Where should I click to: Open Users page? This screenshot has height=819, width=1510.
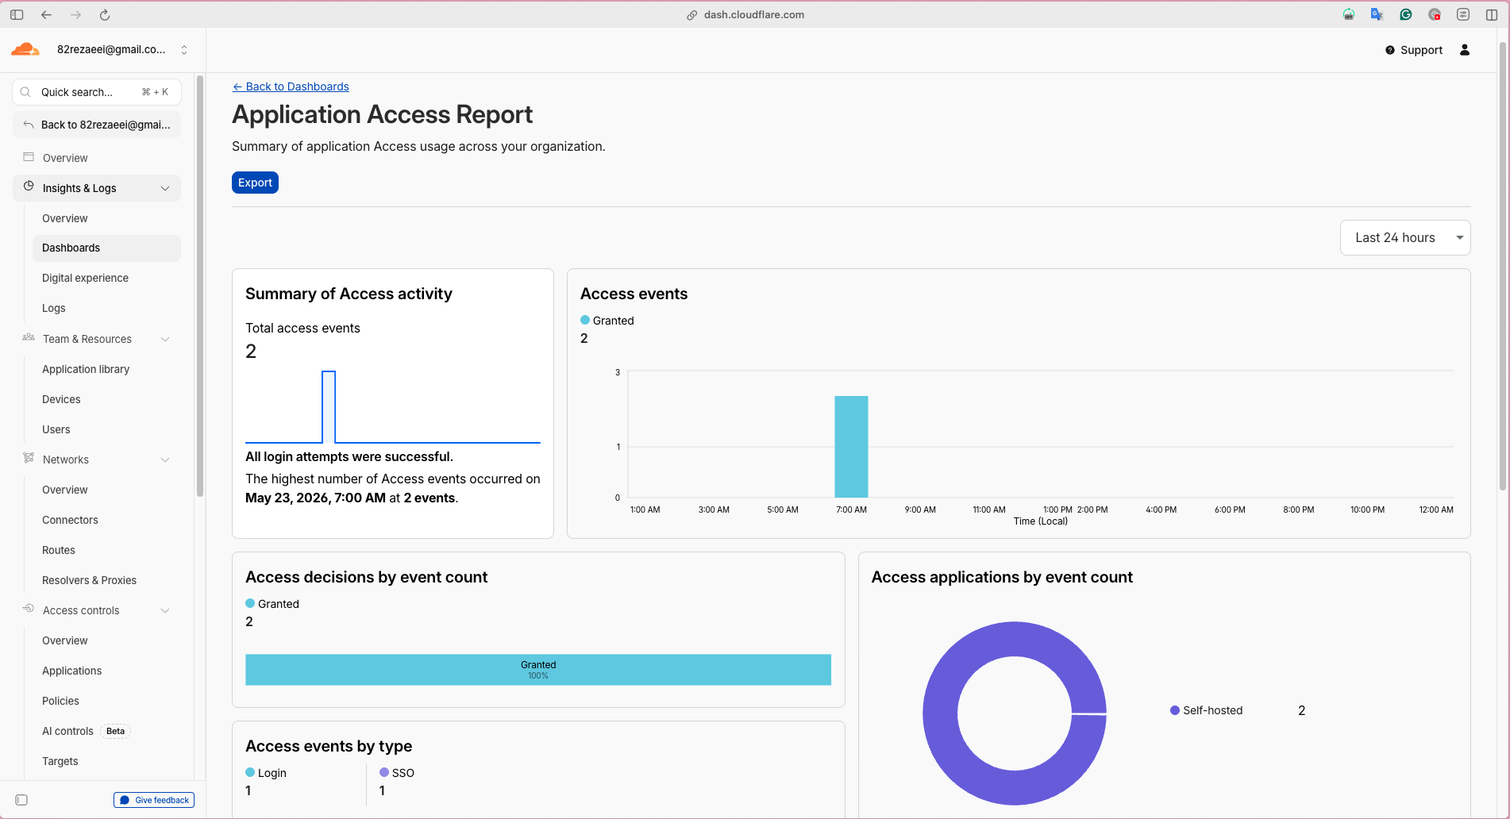pos(106,429)
